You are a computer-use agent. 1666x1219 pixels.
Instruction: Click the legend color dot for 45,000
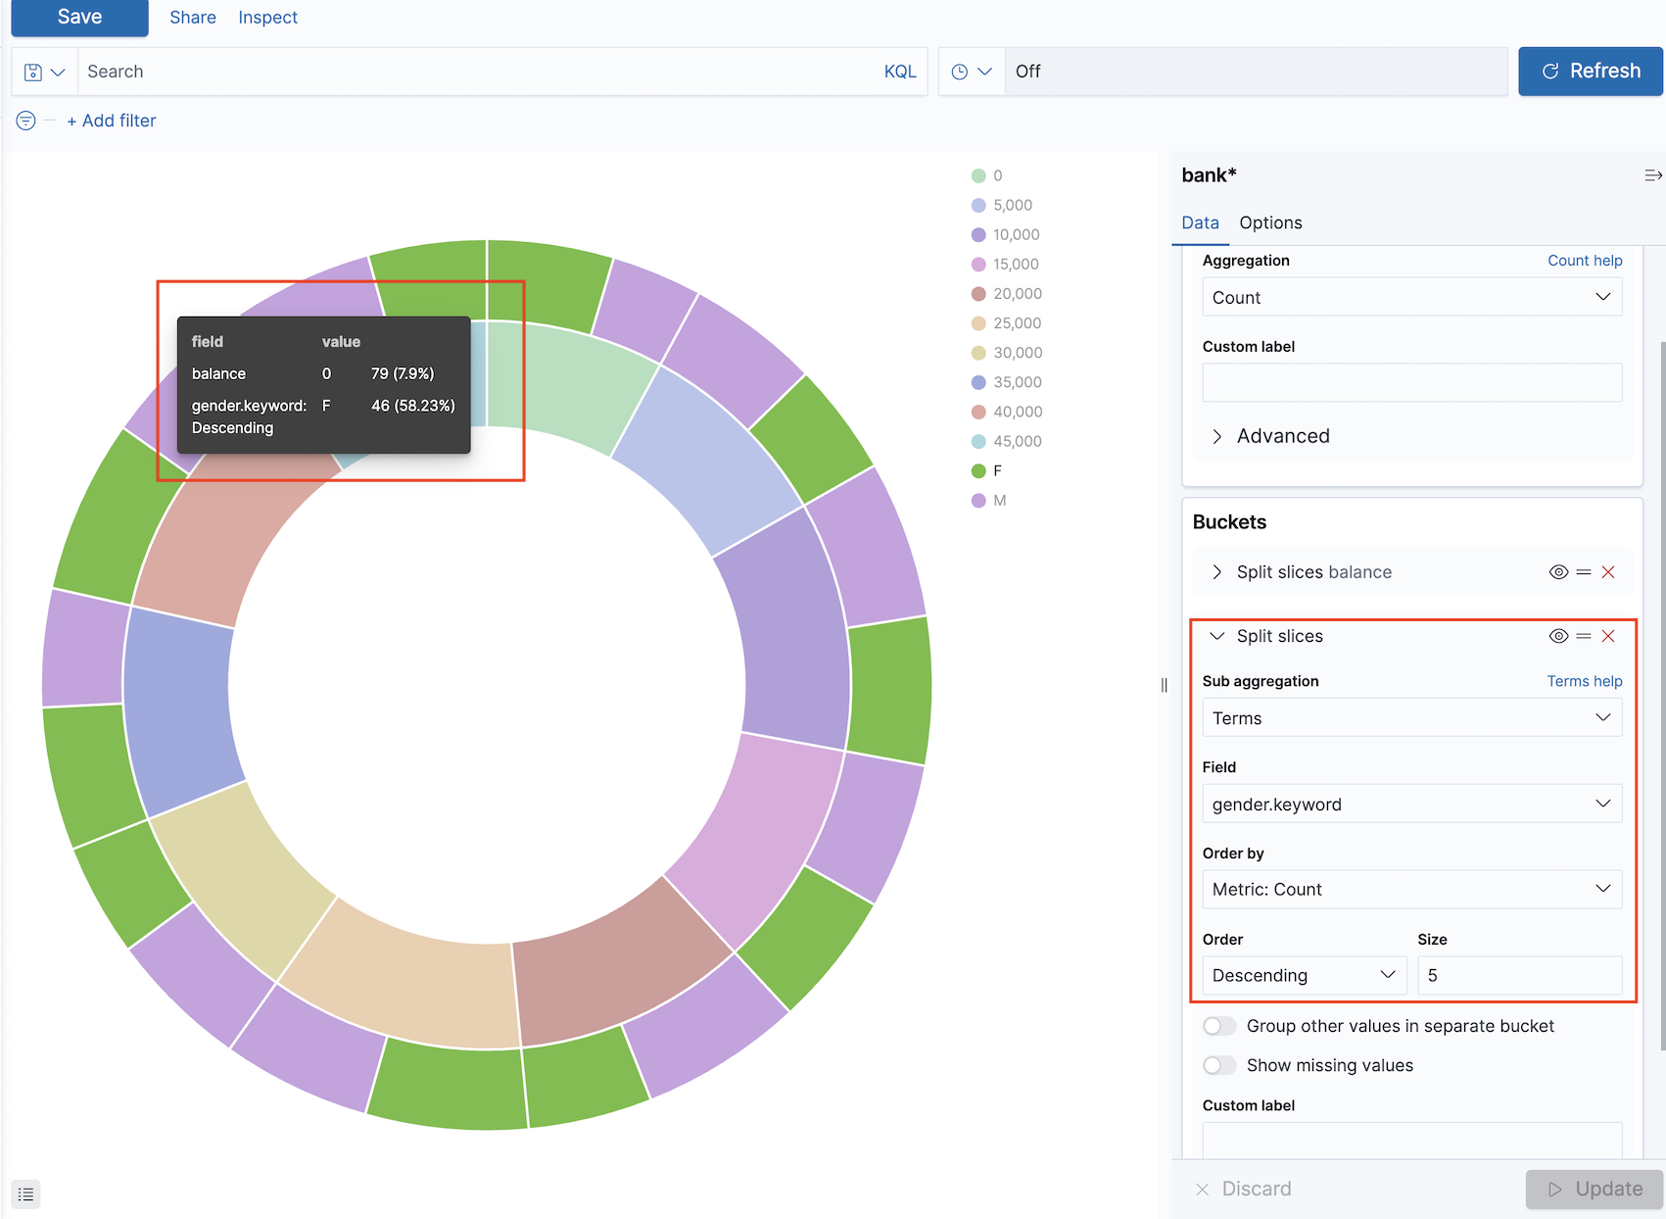pos(978,441)
